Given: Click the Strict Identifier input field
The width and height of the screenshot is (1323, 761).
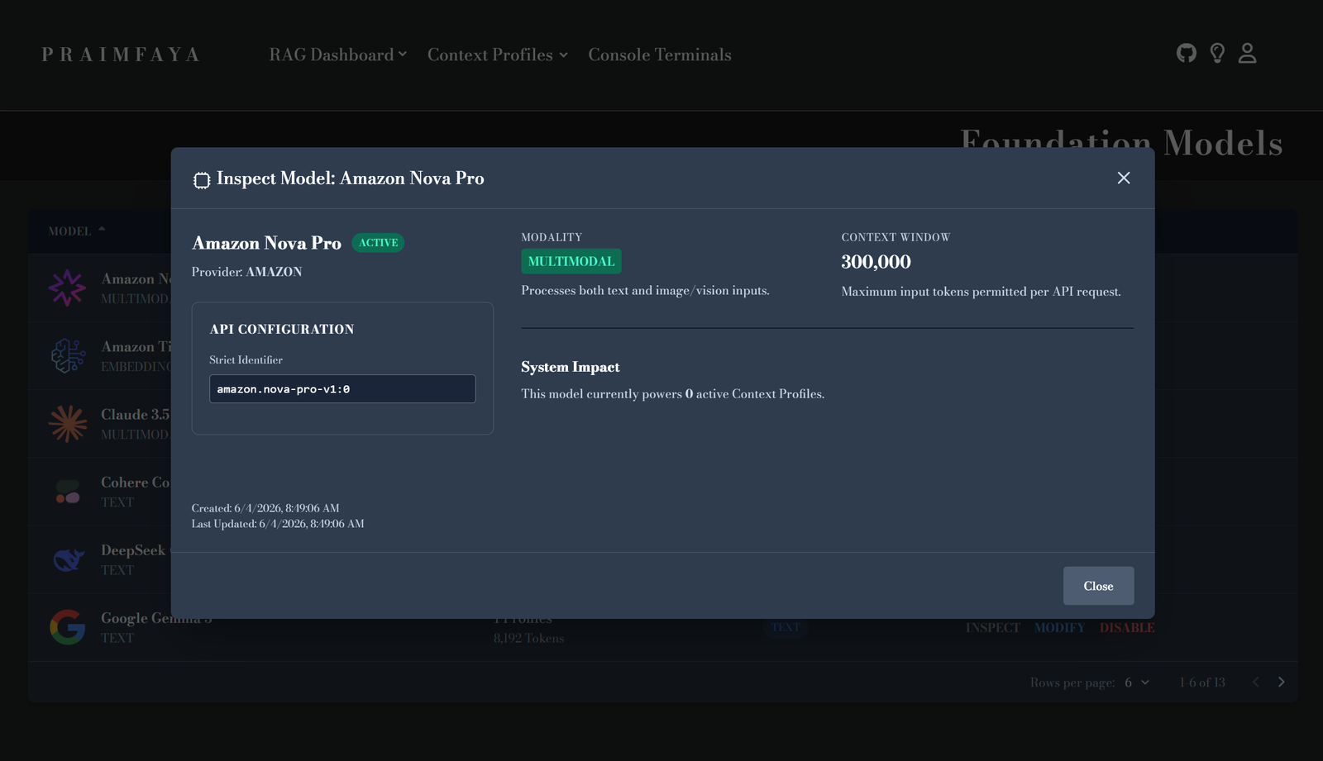Looking at the screenshot, I should [342, 389].
